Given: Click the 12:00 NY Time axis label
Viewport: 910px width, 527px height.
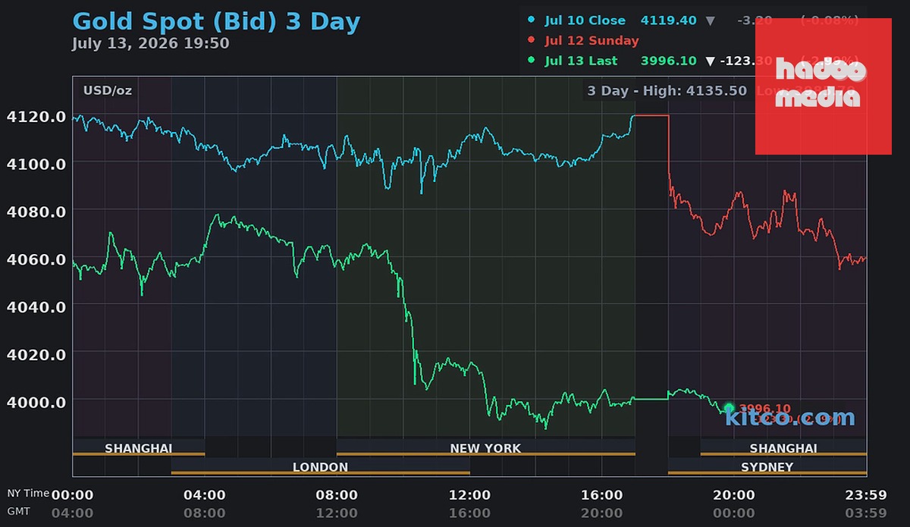Looking at the screenshot, I should [x=469, y=495].
